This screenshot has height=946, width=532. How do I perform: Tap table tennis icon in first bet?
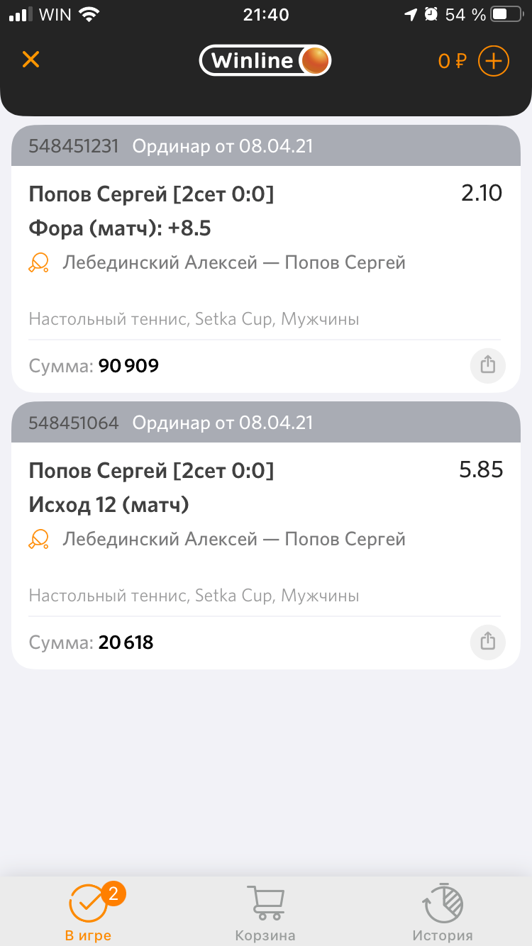(x=39, y=264)
